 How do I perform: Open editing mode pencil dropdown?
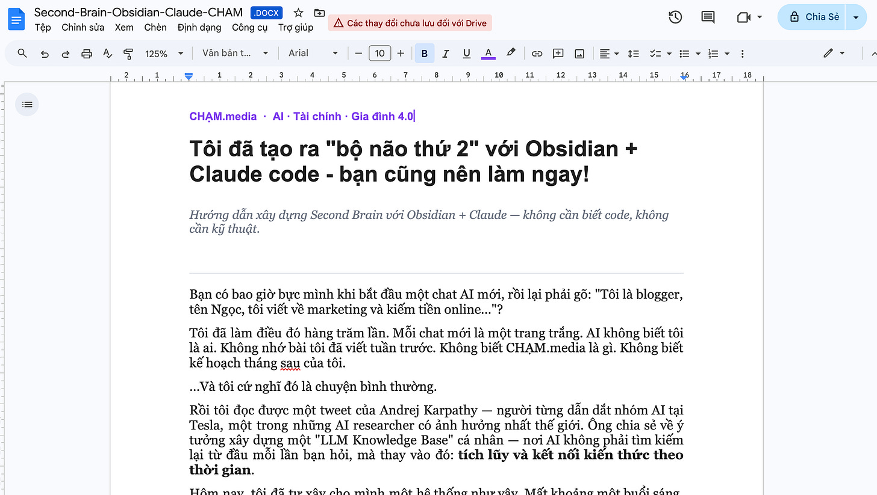(x=834, y=54)
